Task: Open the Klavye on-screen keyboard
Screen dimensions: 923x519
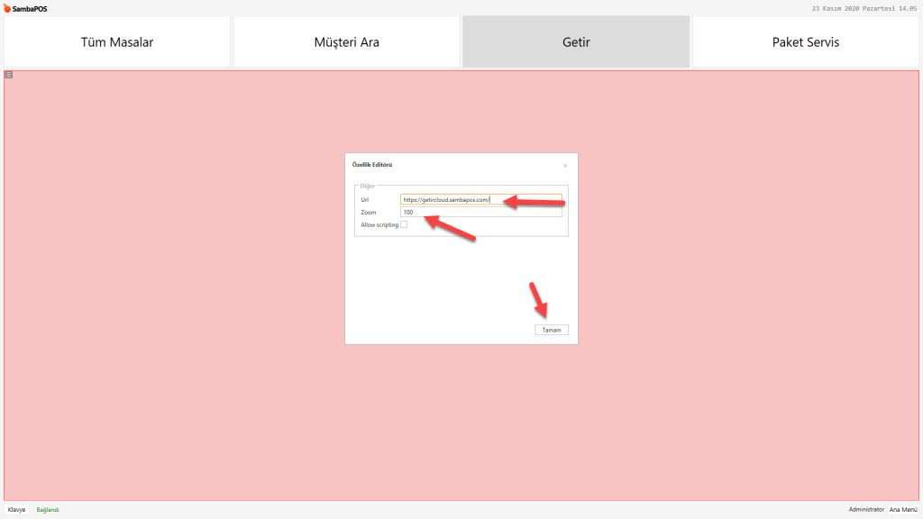Action: [x=16, y=510]
